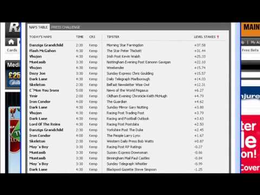Select tipster Racing Post Postdata

(123, 124)
